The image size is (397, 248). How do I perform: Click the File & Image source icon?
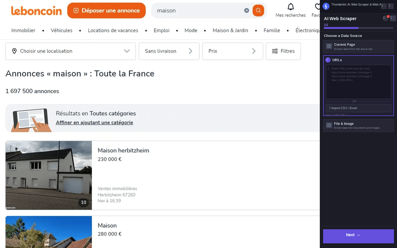329,125
